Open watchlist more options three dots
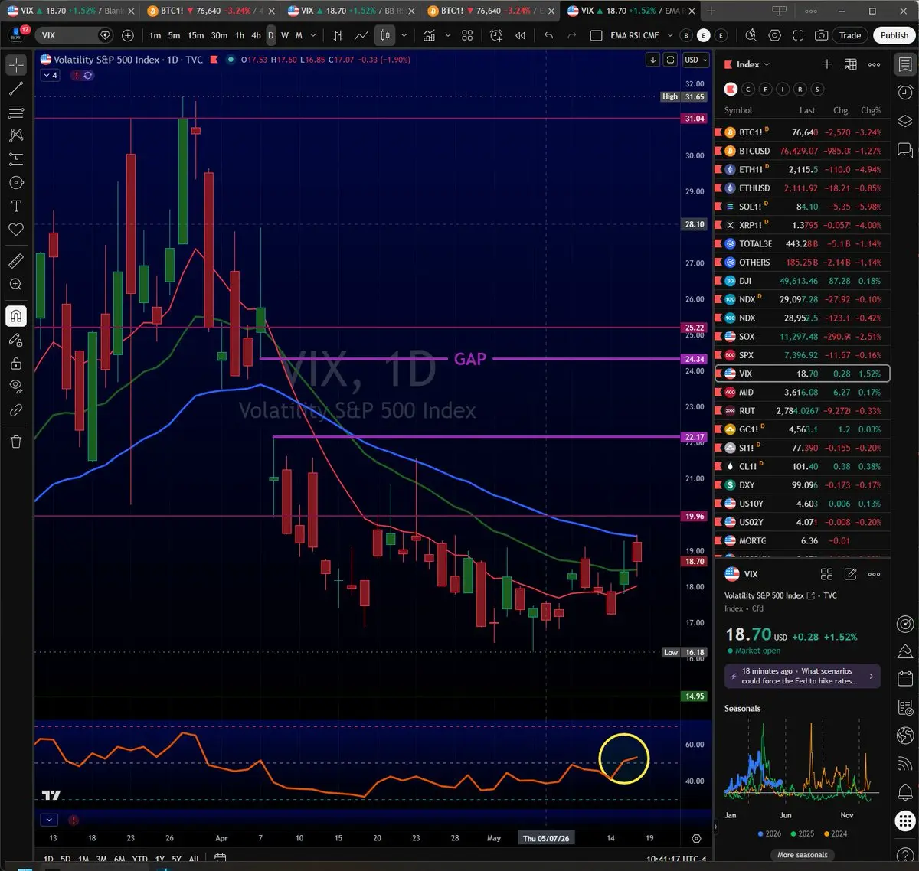The height and width of the screenshot is (871, 919). 874,64
